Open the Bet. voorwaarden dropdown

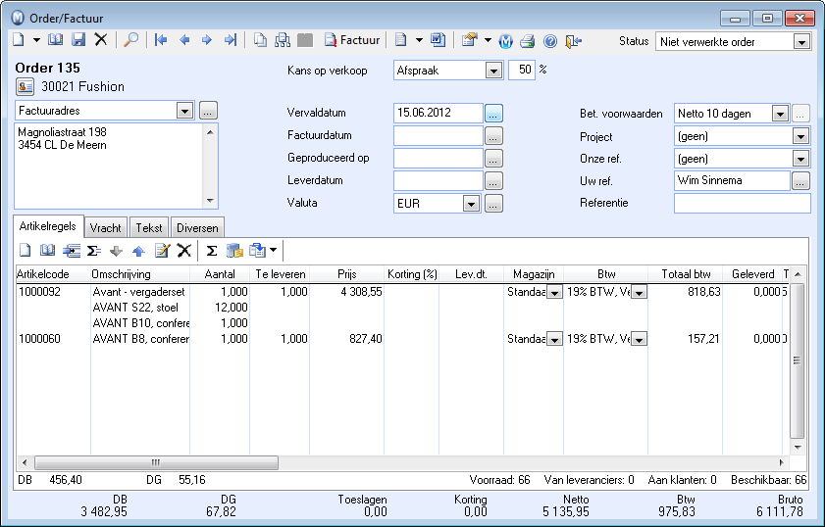click(x=780, y=114)
